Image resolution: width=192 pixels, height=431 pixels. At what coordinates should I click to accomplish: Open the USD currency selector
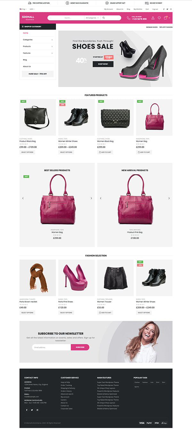[32, 9]
